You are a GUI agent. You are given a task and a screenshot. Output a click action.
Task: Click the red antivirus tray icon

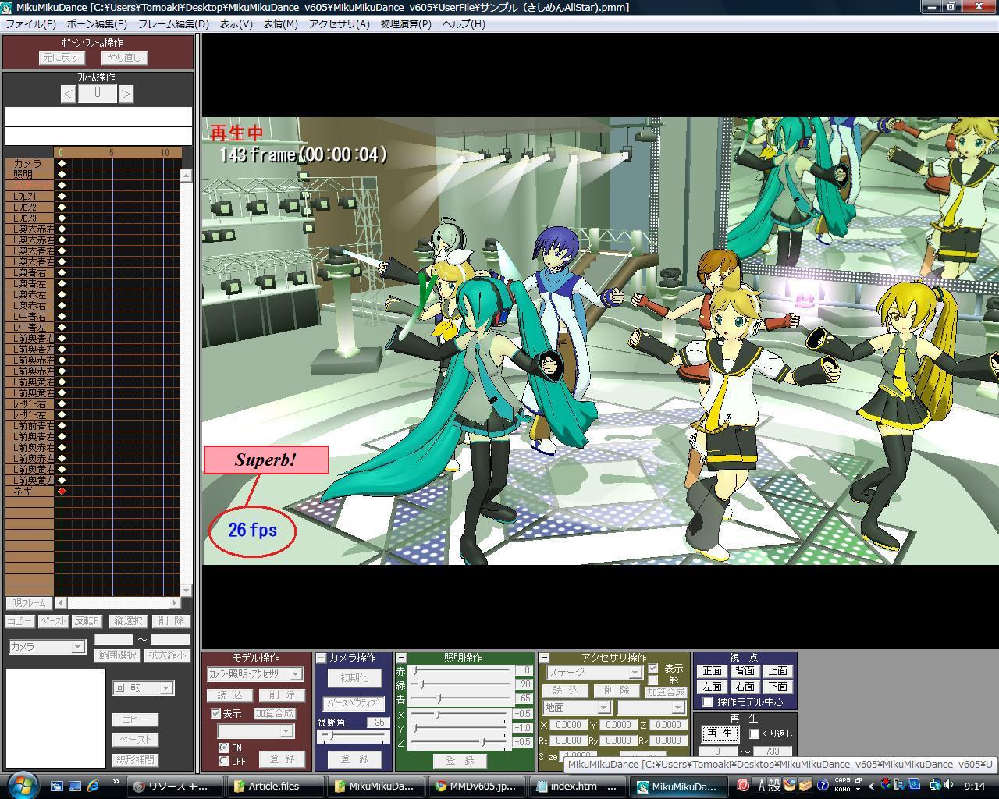[x=743, y=786]
